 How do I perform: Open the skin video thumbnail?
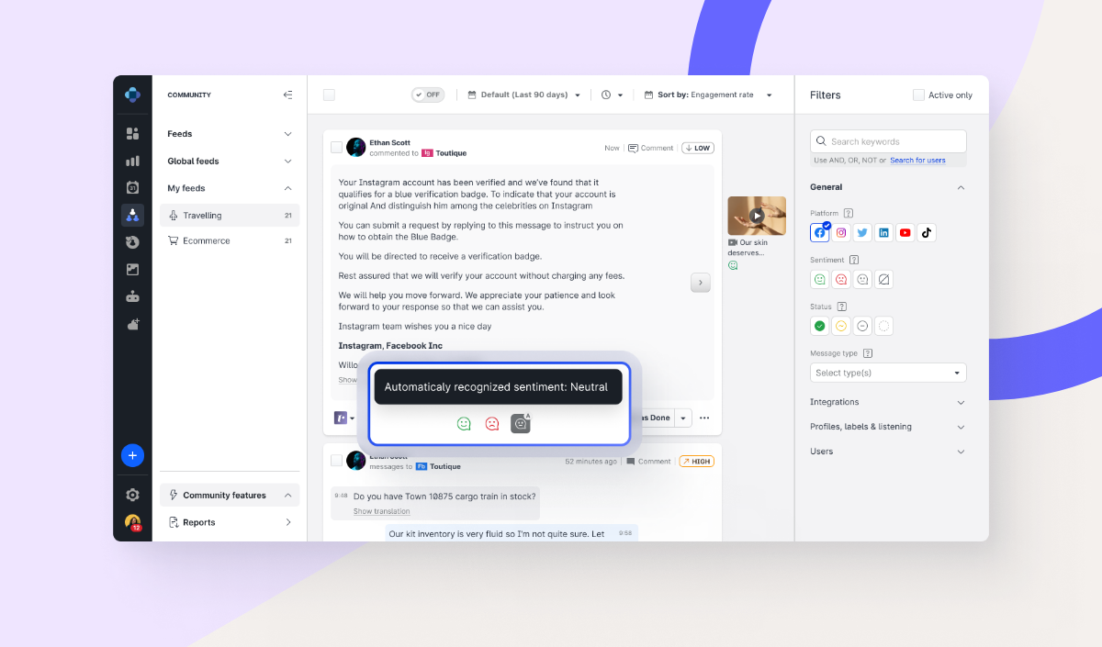pyautogui.click(x=757, y=216)
